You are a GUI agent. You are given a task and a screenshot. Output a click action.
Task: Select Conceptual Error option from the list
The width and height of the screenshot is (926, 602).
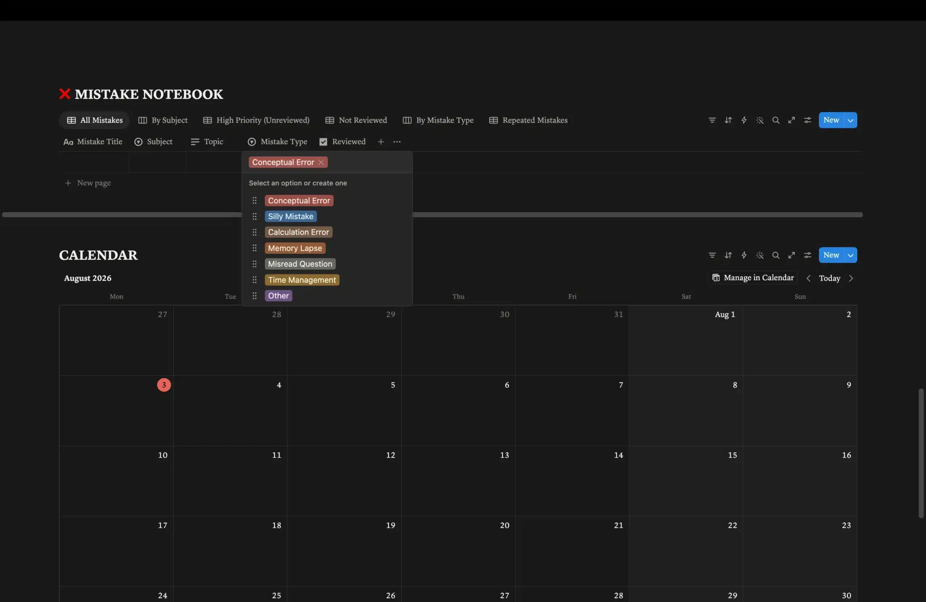tap(299, 201)
